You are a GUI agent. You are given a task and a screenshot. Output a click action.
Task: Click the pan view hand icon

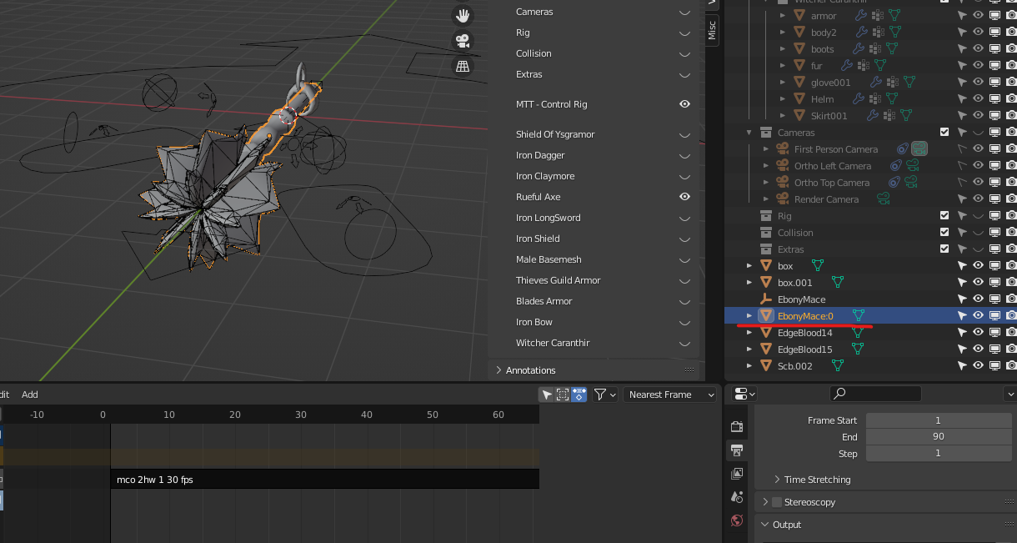(x=463, y=15)
